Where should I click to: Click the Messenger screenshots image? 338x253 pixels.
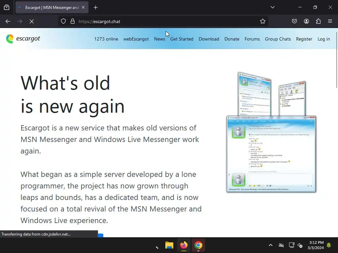point(271,132)
